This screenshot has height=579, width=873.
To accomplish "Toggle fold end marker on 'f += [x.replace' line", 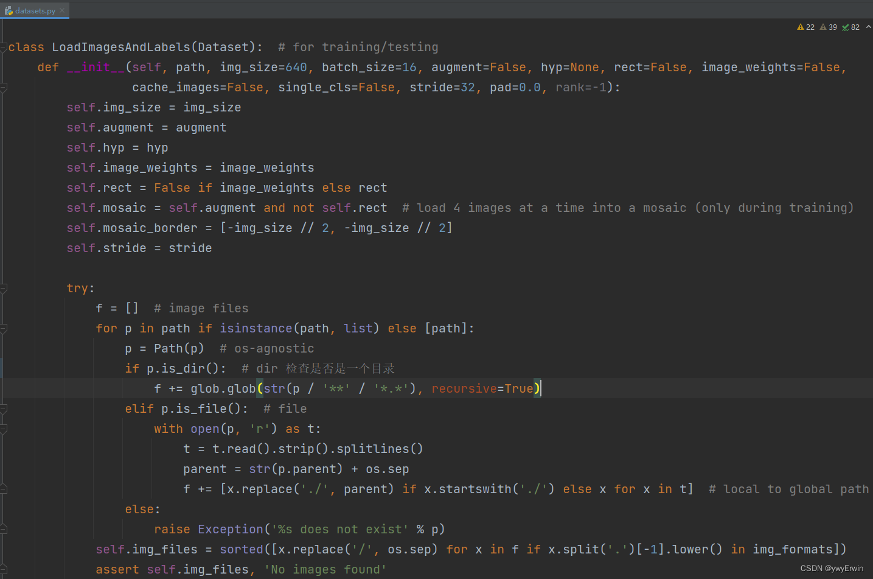I will [x=3, y=490].
